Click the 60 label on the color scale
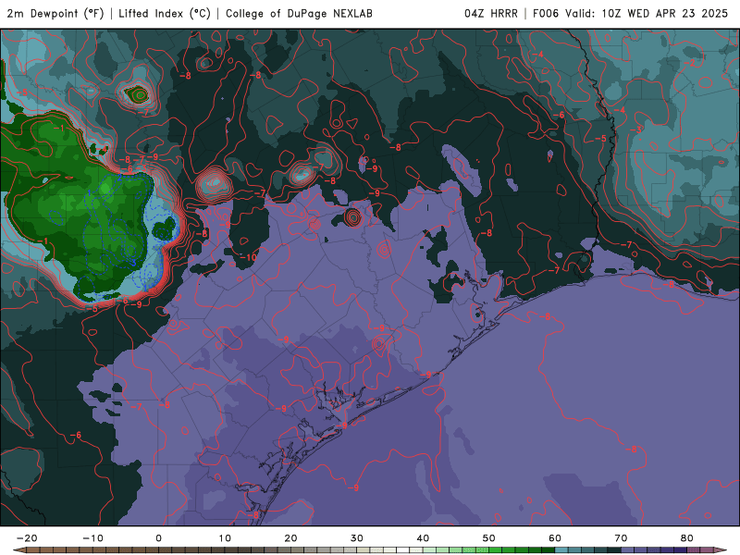 [555, 538]
